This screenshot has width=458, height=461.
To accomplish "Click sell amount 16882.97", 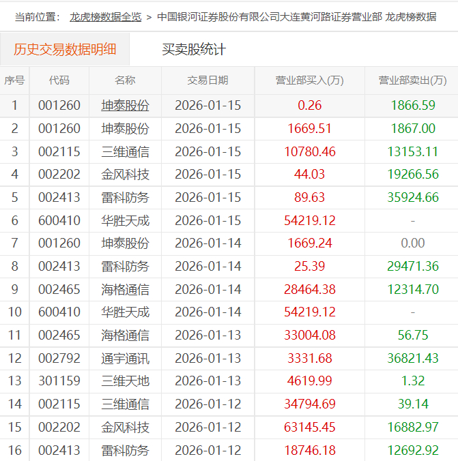I will pos(413,427).
